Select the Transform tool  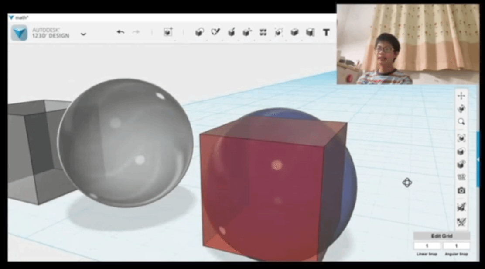point(168,32)
